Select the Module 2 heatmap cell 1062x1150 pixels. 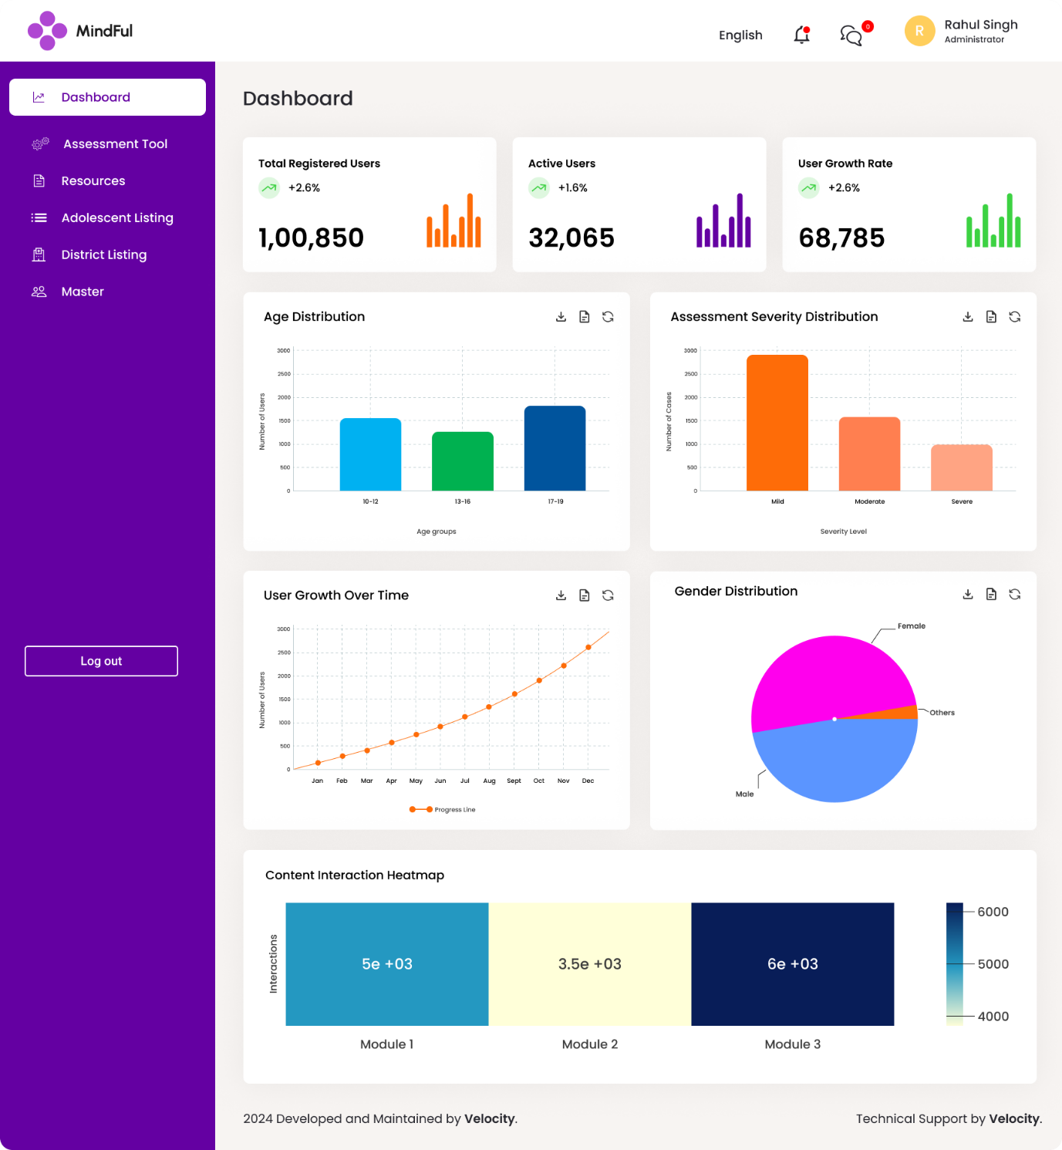coord(589,963)
